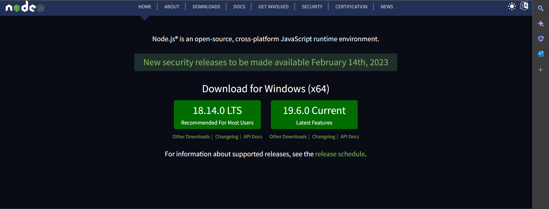Download 18.14.0 LTS version
Image resolution: width=549 pixels, height=209 pixels.
click(217, 115)
